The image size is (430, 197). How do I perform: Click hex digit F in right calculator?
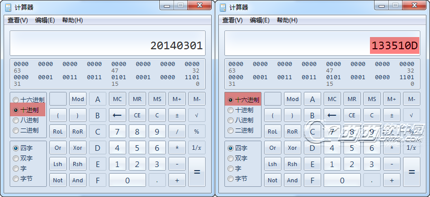point(312,180)
